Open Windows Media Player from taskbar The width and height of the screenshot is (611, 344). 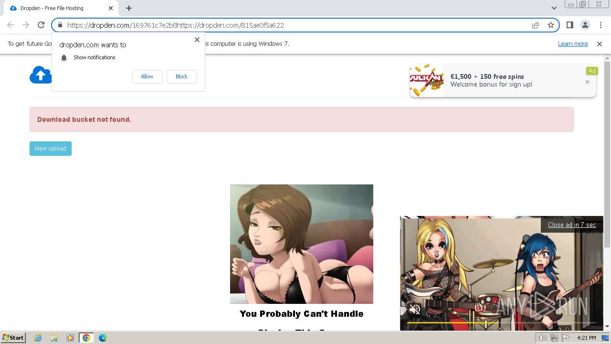pyautogui.click(x=70, y=338)
